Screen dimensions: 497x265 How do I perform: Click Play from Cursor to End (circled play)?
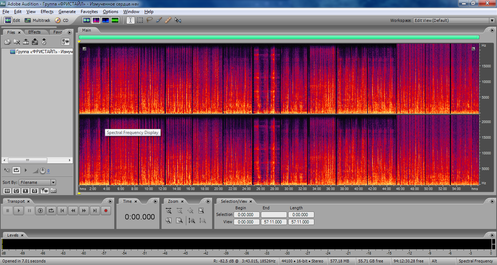click(40, 210)
